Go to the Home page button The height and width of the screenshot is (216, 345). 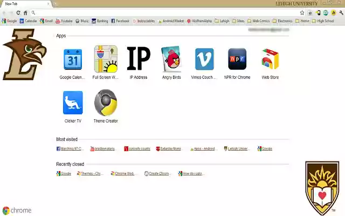pos(25,13)
